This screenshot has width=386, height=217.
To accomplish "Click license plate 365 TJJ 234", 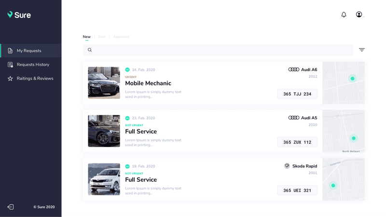I will coord(297,94).
